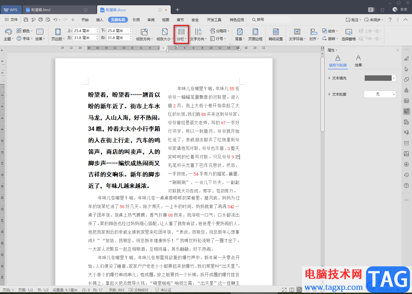Click the clock history icon in right sidebar

pyautogui.click(x=406, y=175)
